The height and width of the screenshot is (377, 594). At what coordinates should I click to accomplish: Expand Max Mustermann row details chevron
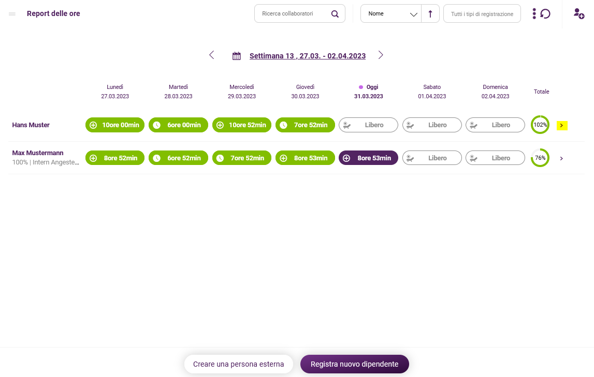point(561,158)
